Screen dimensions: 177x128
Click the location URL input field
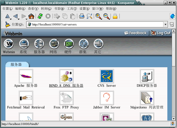click(x=95, y=25)
